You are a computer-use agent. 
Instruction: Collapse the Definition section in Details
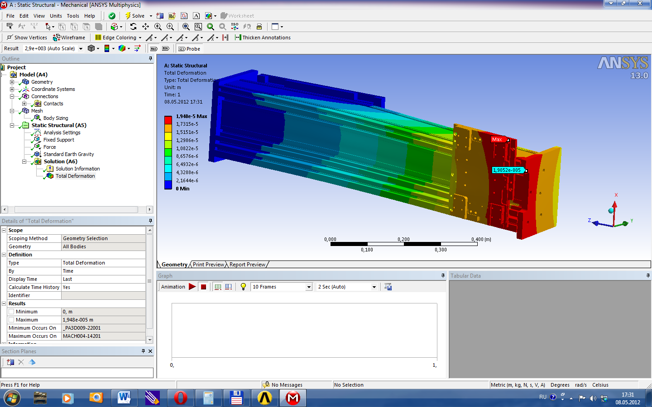click(x=4, y=255)
